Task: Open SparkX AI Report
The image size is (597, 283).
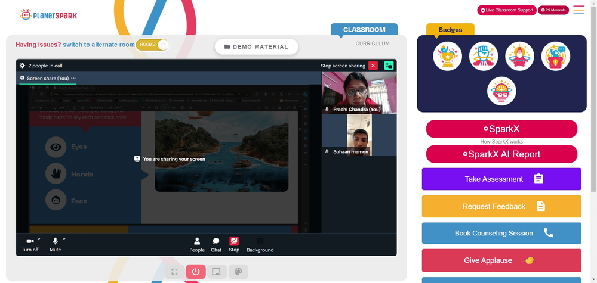Action: point(501,154)
